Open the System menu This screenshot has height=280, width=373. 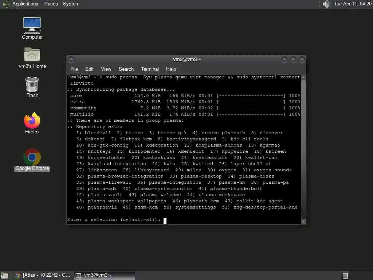tap(71, 4)
